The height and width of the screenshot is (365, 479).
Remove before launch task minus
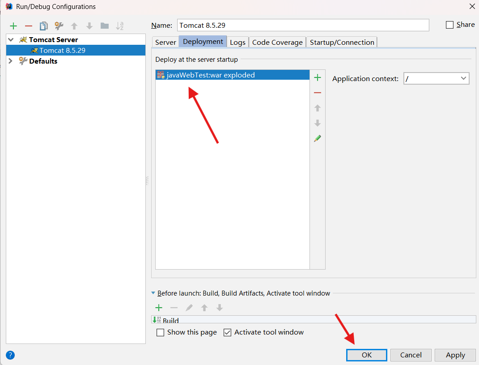pos(174,308)
